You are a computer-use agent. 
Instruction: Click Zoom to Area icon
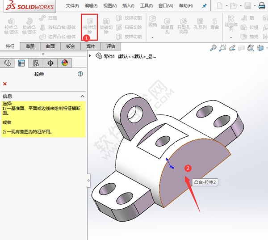click(x=223, y=48)
